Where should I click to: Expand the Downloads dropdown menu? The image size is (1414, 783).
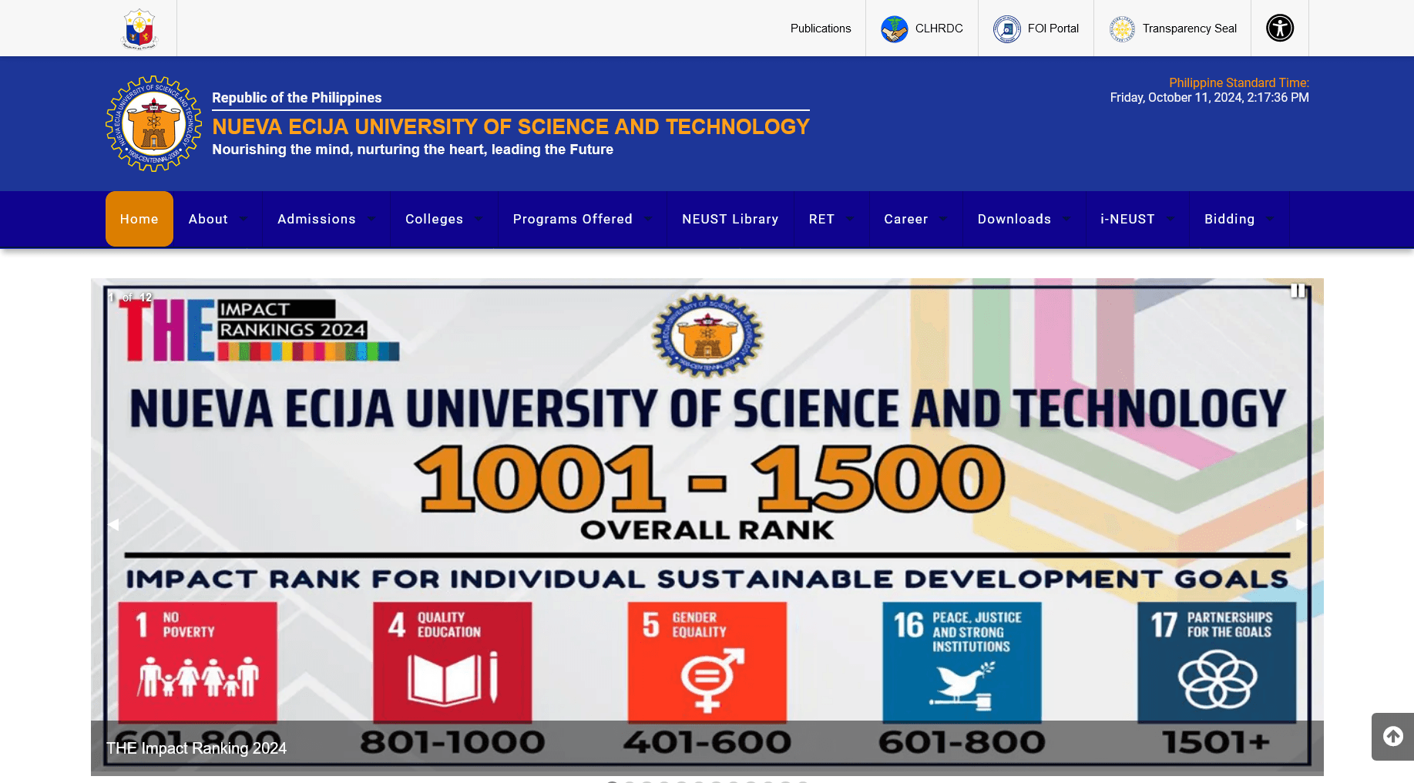pos(1025,219)
